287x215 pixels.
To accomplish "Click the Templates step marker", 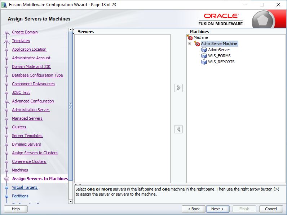I will click(x=7, y=41).
